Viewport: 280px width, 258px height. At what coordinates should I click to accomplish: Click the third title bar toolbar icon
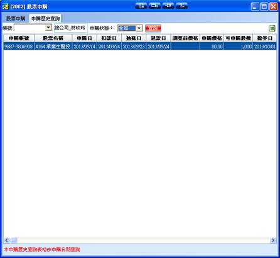tap(168, 6)
